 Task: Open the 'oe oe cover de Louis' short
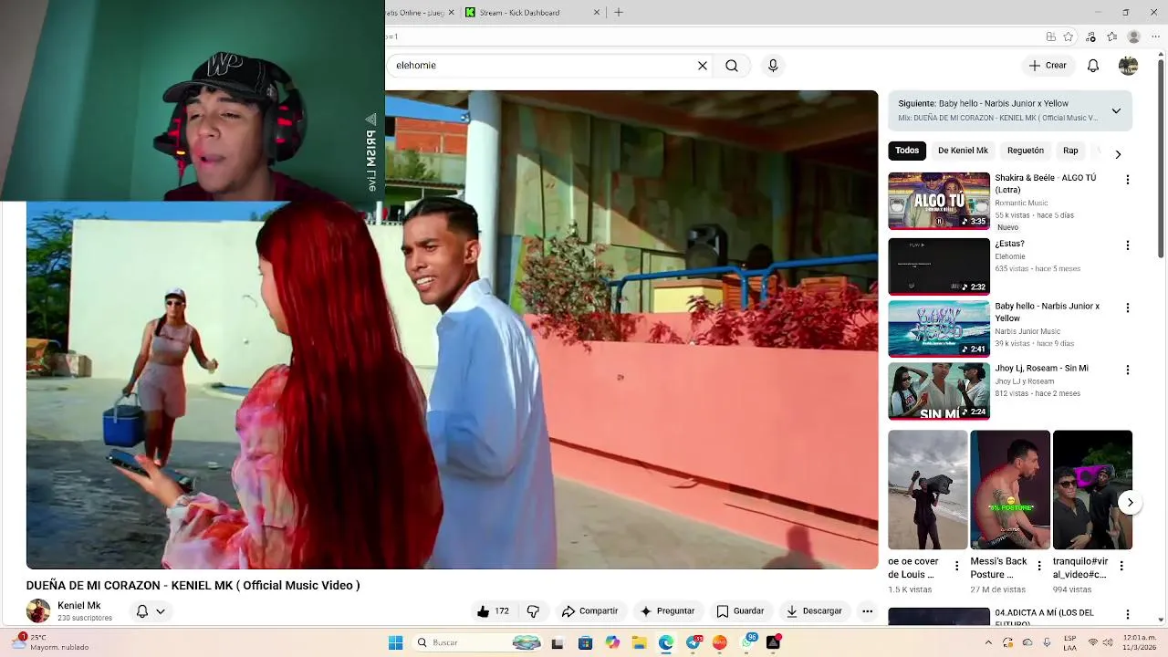pos(928,490)
